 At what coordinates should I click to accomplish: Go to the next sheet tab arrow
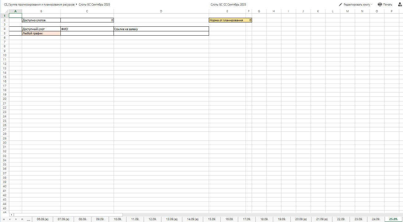point(16,219)
